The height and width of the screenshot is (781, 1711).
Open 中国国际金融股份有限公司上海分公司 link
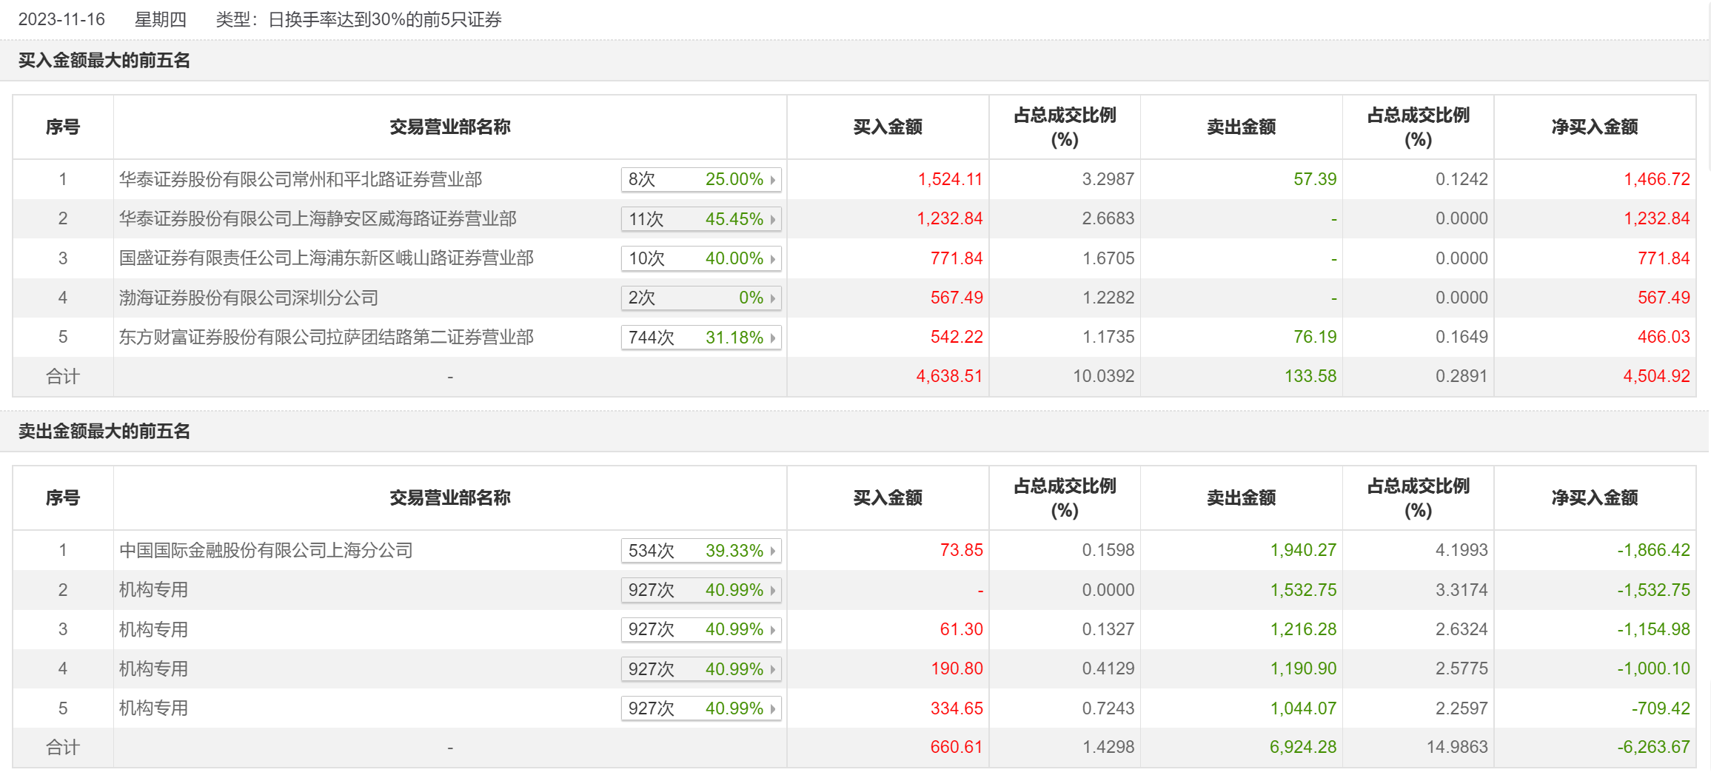click(266, 551)
